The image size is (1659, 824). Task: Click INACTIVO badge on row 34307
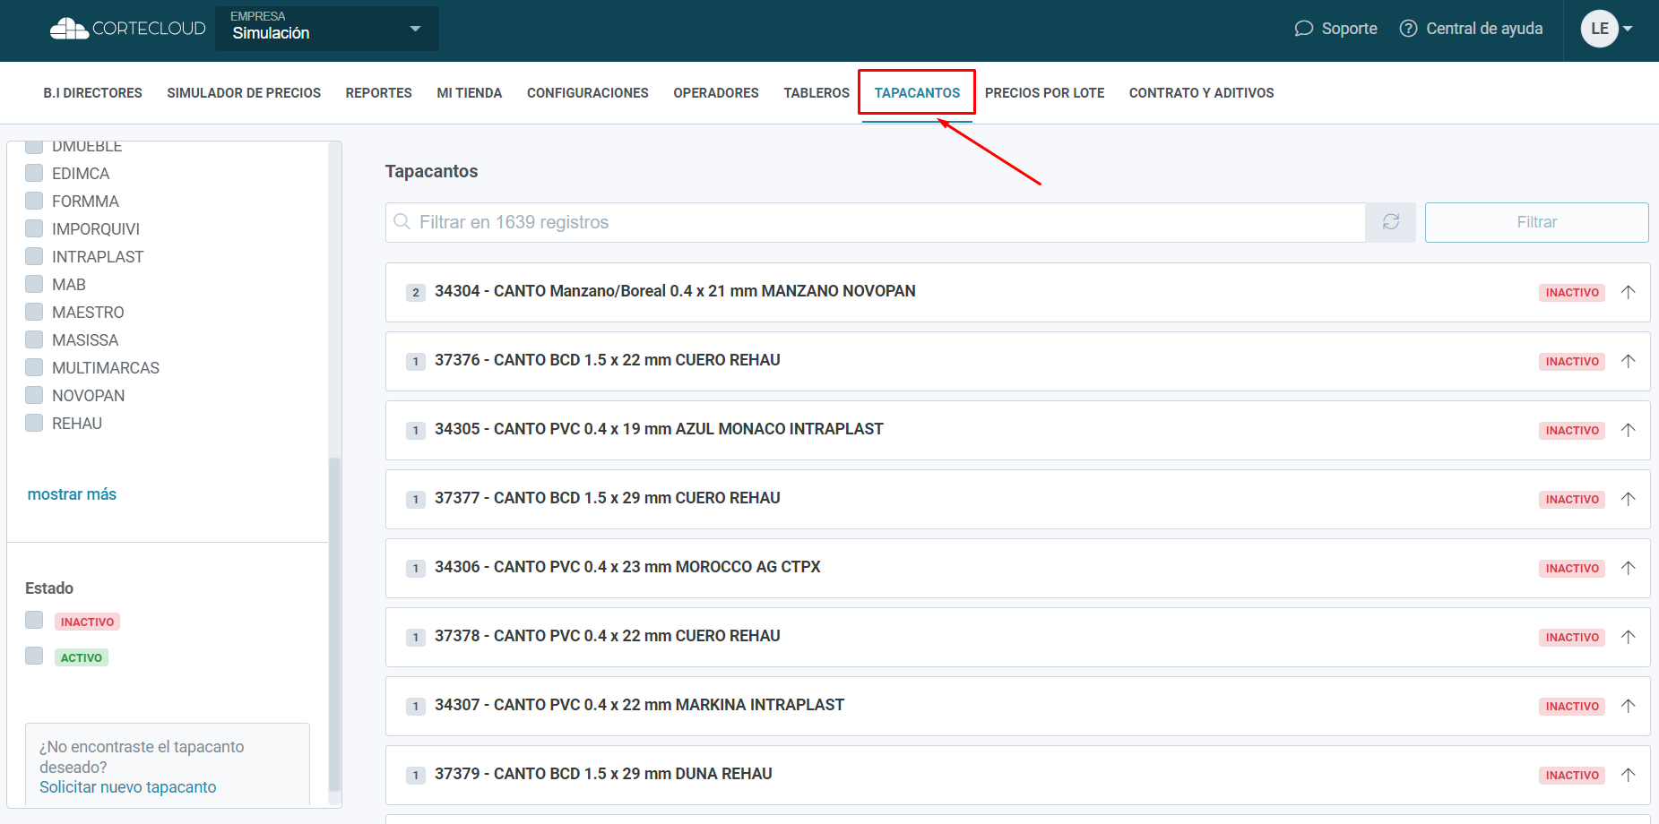click(x=1572, y=707)
